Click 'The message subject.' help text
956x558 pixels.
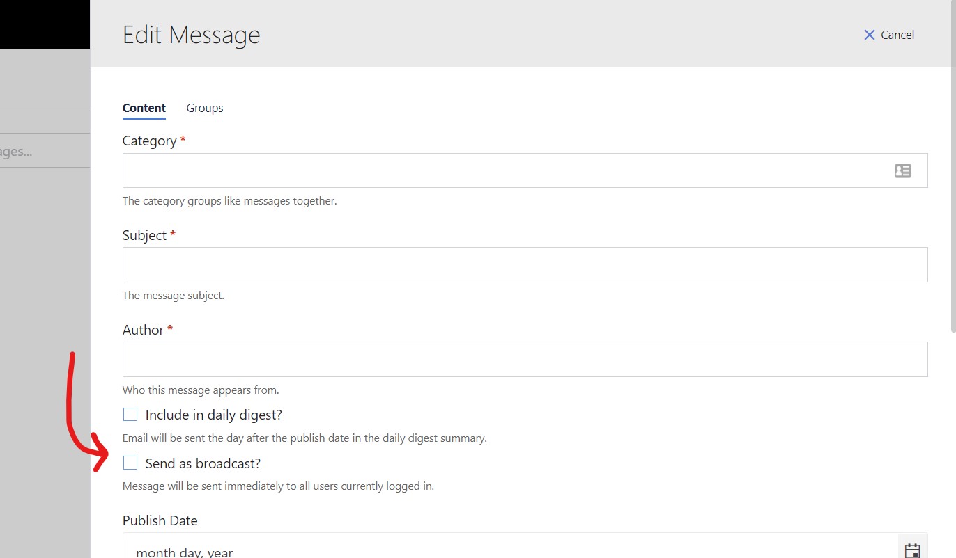pyautogui.click(x=174, y=296)
